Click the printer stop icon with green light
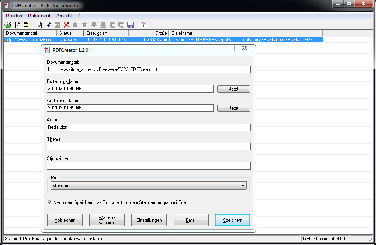 8,25
